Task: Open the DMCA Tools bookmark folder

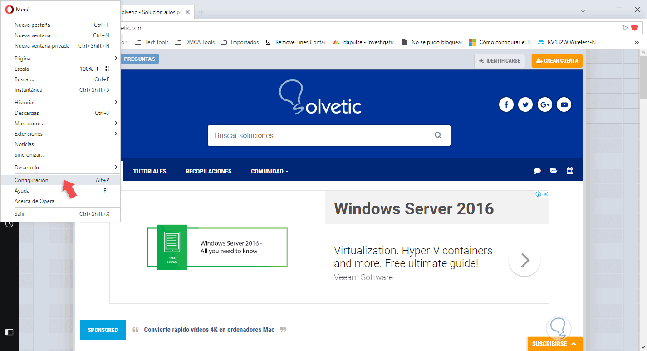Action: 195,42
